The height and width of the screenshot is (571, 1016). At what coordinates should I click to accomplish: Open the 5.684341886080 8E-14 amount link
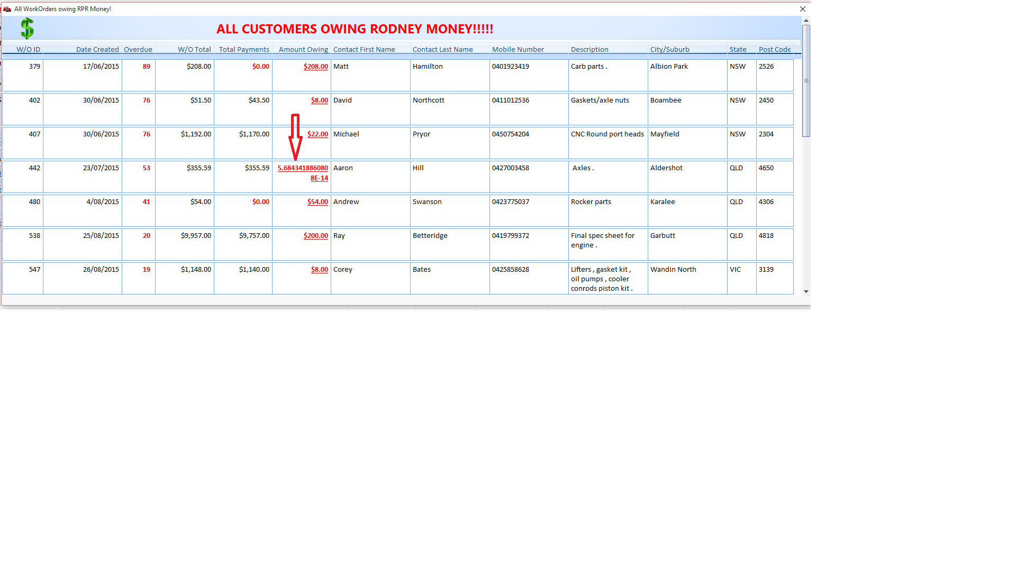303,173
